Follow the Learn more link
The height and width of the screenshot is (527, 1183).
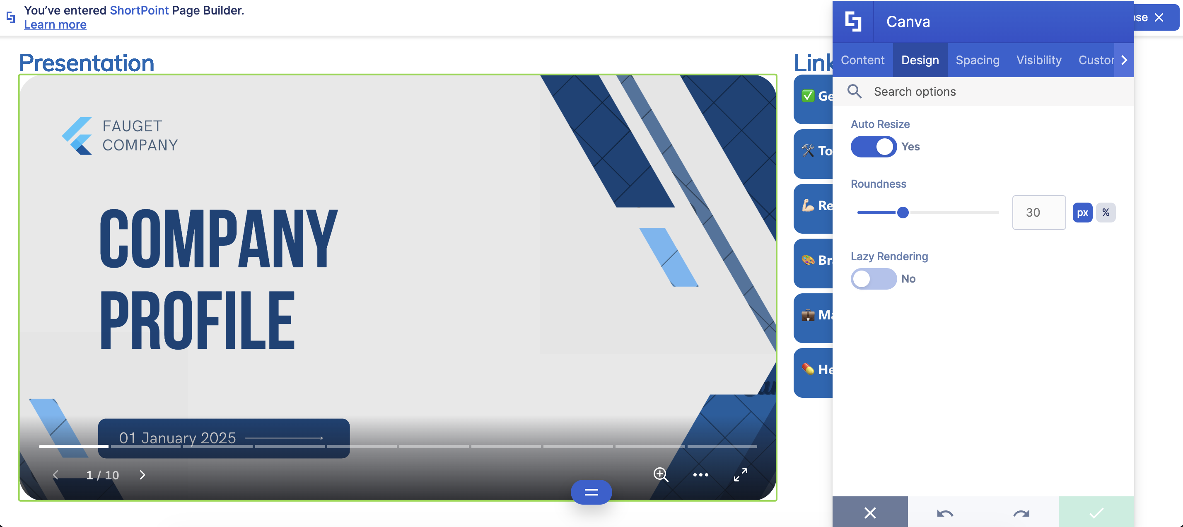click(x=55, y=24)
